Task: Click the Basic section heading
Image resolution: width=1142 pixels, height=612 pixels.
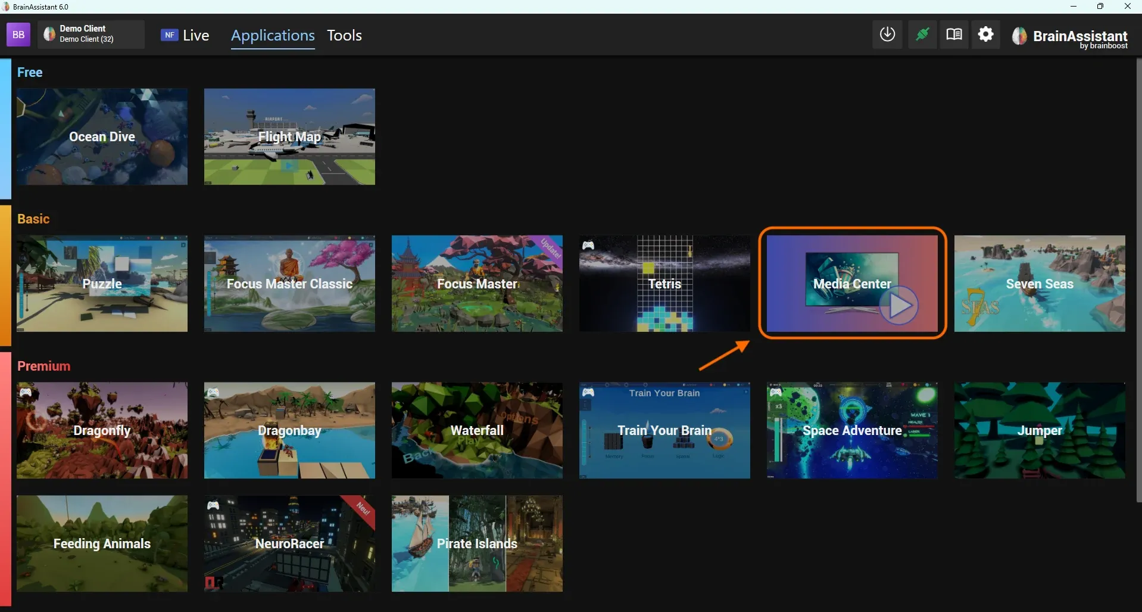Action: click(x=33, y=219)
